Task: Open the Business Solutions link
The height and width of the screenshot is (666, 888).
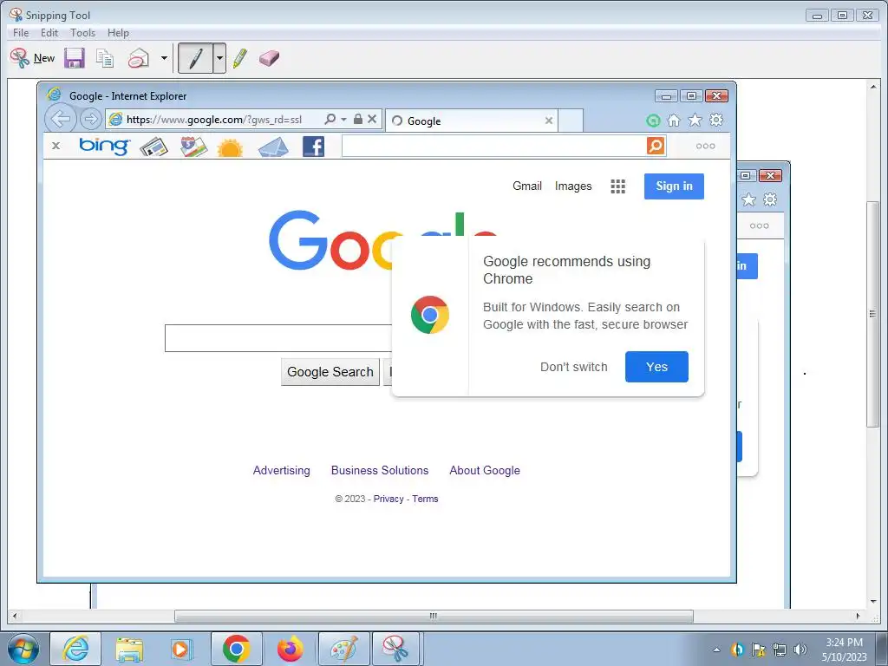Action: (x=380, y=471)
